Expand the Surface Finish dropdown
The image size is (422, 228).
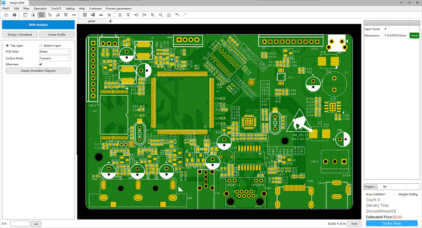(55, 58)
